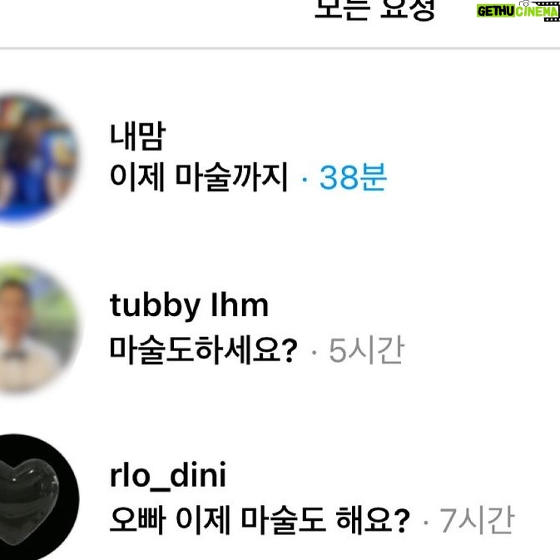This screenshot has width=560, height=560.
Task: Click the divider line under the header
Action: (280, 48)
